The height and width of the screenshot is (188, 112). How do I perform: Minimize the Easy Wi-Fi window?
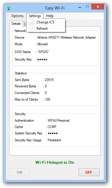pyautogui.click(x=80, y=7)
